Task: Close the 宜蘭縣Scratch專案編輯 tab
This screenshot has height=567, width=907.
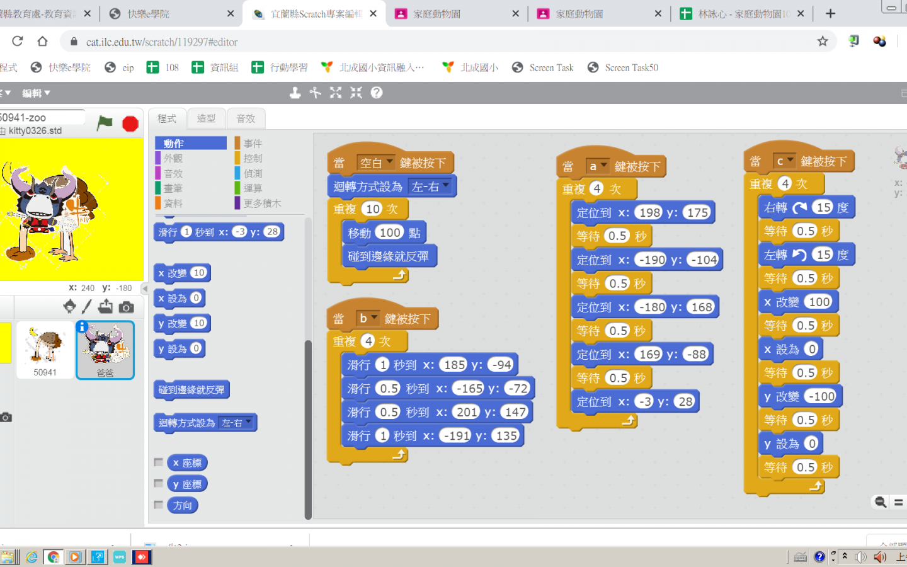Action: click(x=374, y=13)
